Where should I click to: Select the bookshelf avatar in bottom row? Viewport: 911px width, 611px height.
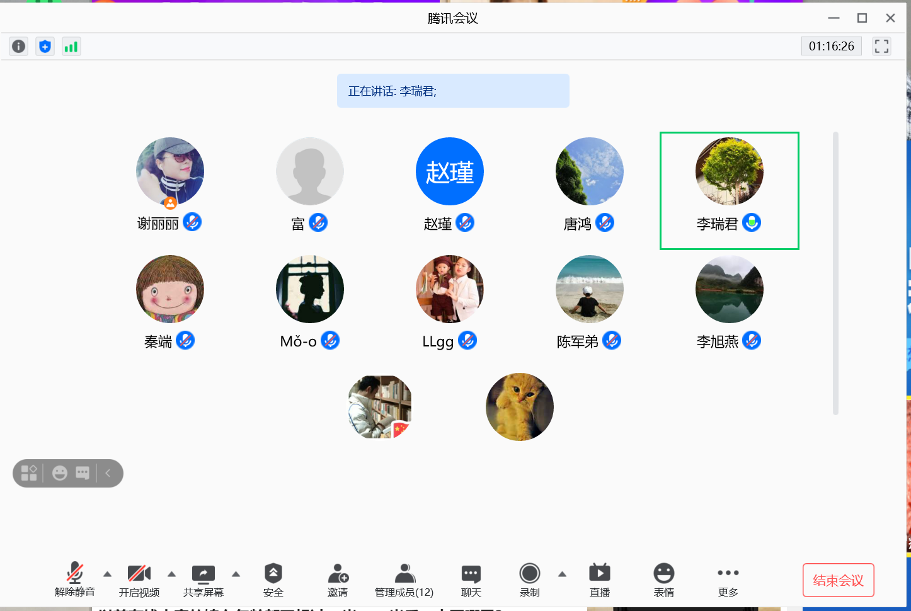coord(380,407)
